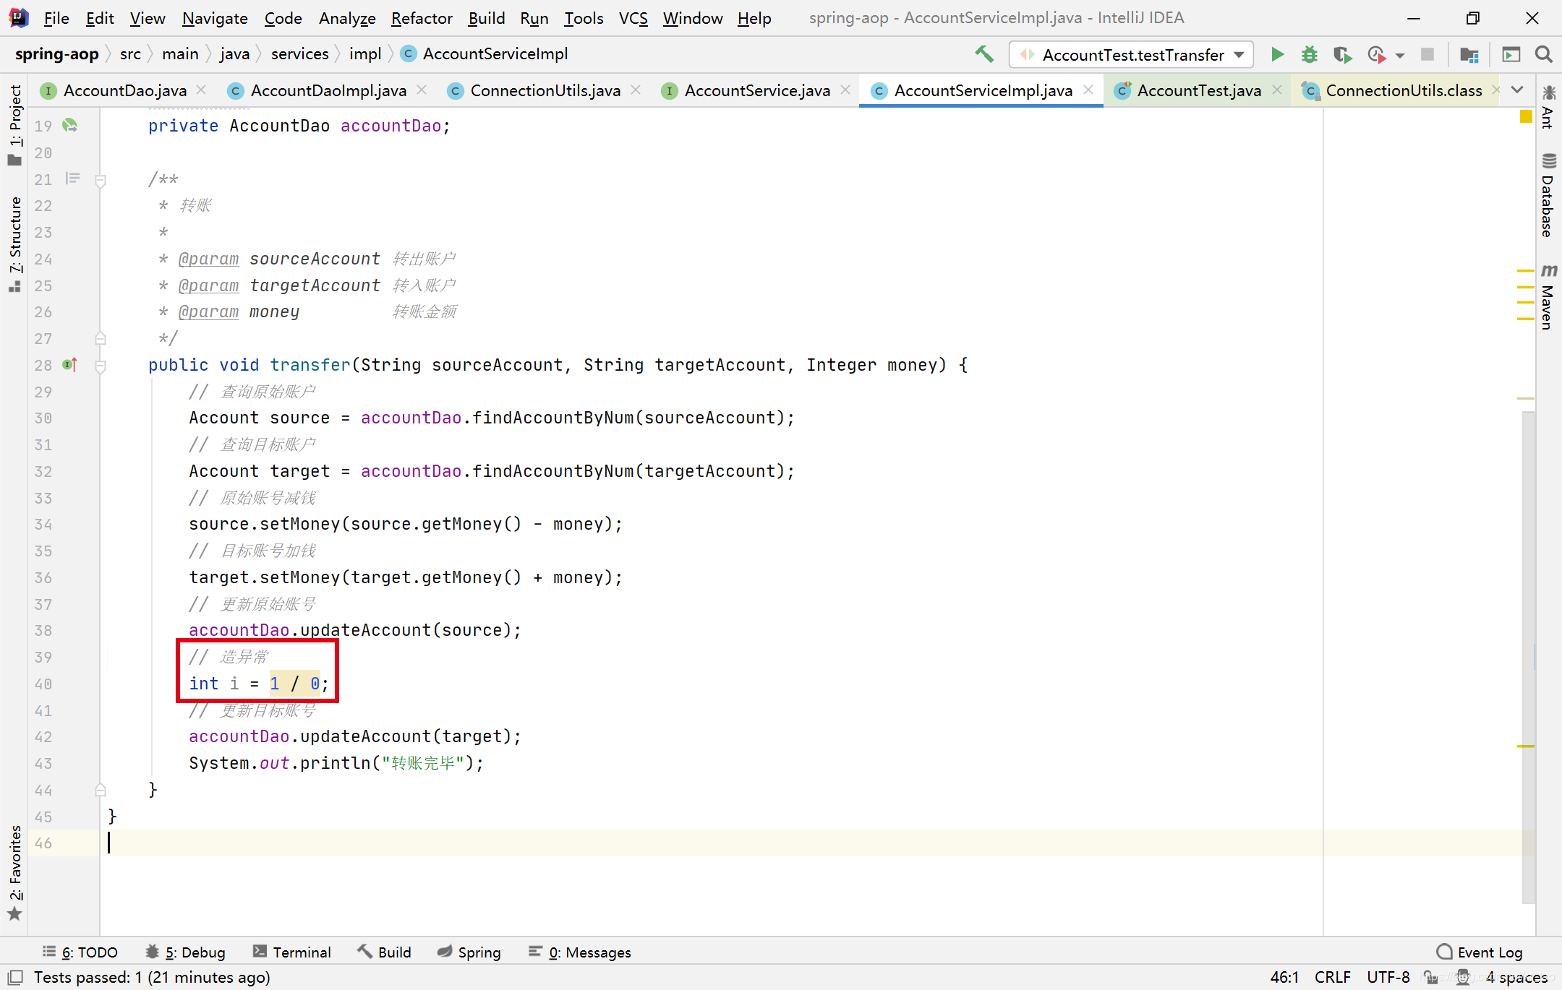Toggle the Maven tool window

(1548, 296)
